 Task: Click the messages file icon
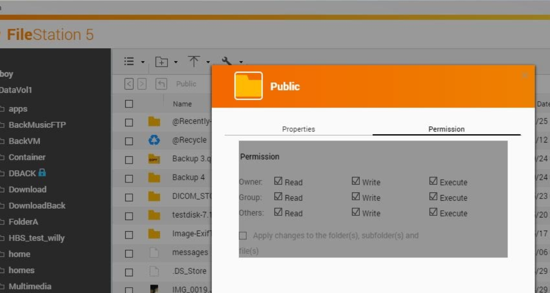pyautogui.click(x=154, y=253)
